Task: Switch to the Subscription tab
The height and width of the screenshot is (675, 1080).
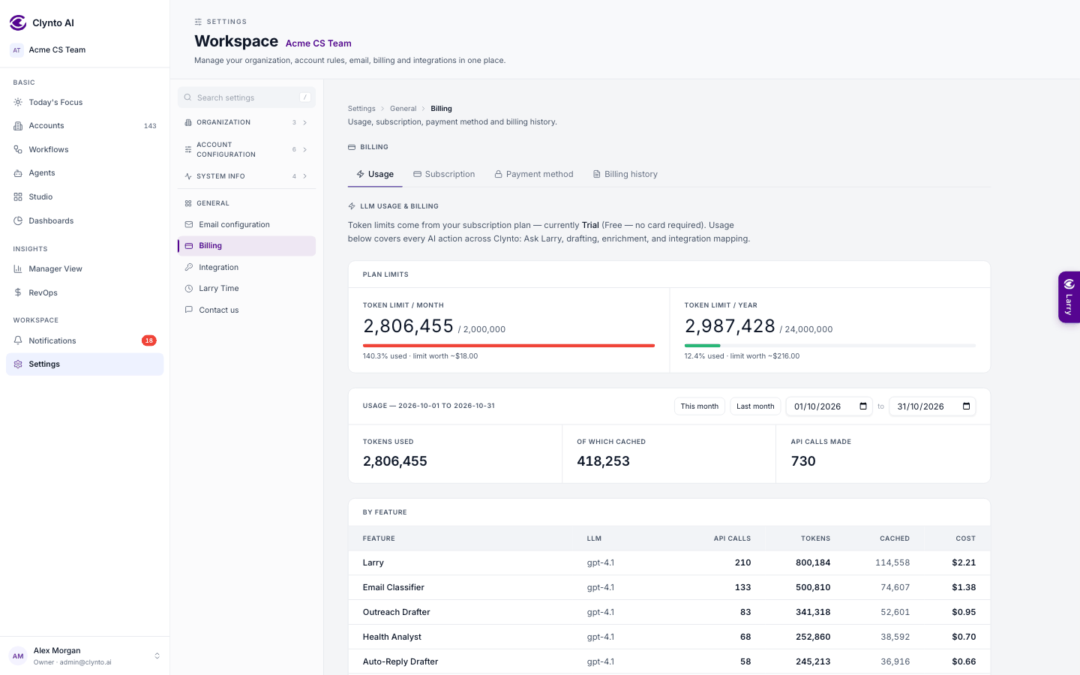Action: 444,174
